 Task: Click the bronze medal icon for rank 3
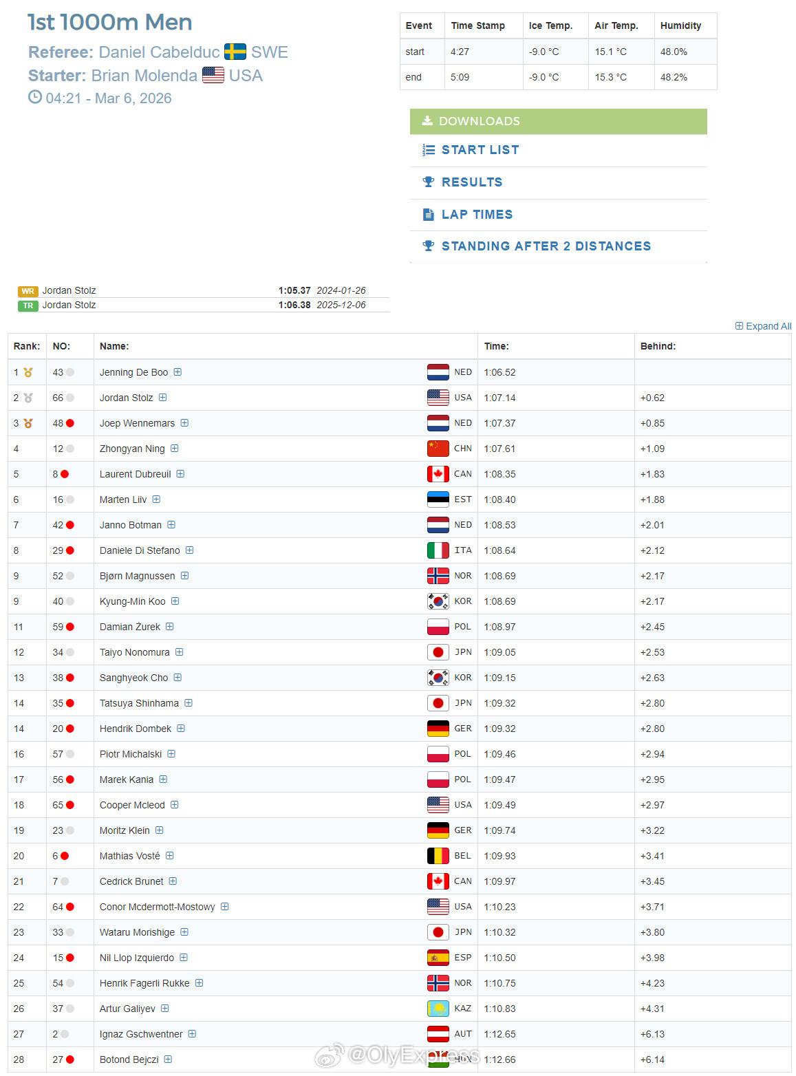coord(28,423)
